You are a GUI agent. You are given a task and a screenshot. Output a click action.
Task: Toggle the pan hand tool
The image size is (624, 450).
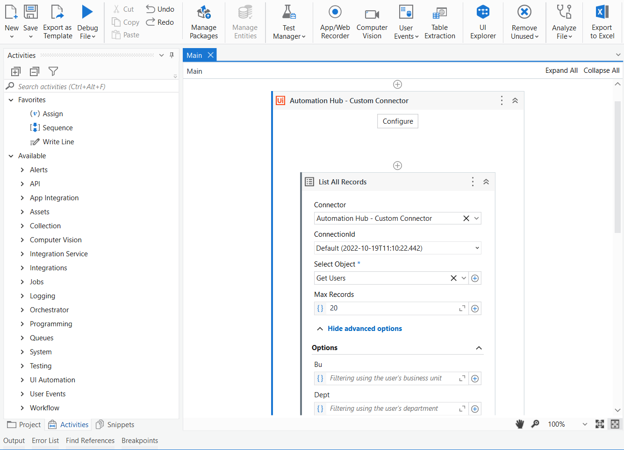coord(520,424)
